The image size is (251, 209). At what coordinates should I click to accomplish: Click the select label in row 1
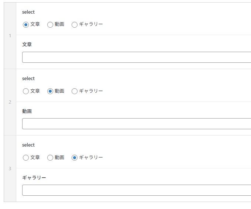[28, 12]
